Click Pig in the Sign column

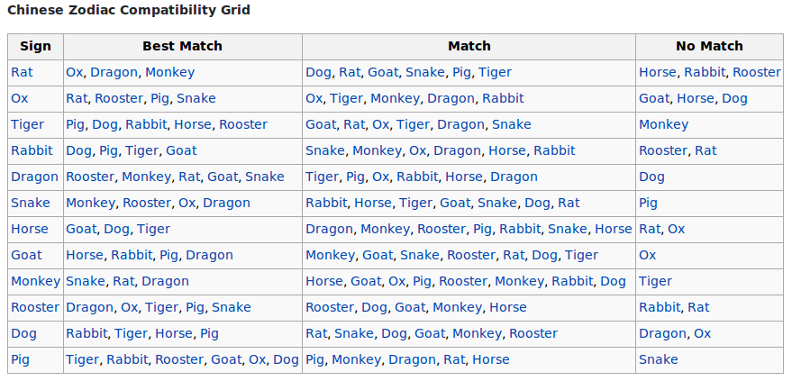[x=20, y=359]
